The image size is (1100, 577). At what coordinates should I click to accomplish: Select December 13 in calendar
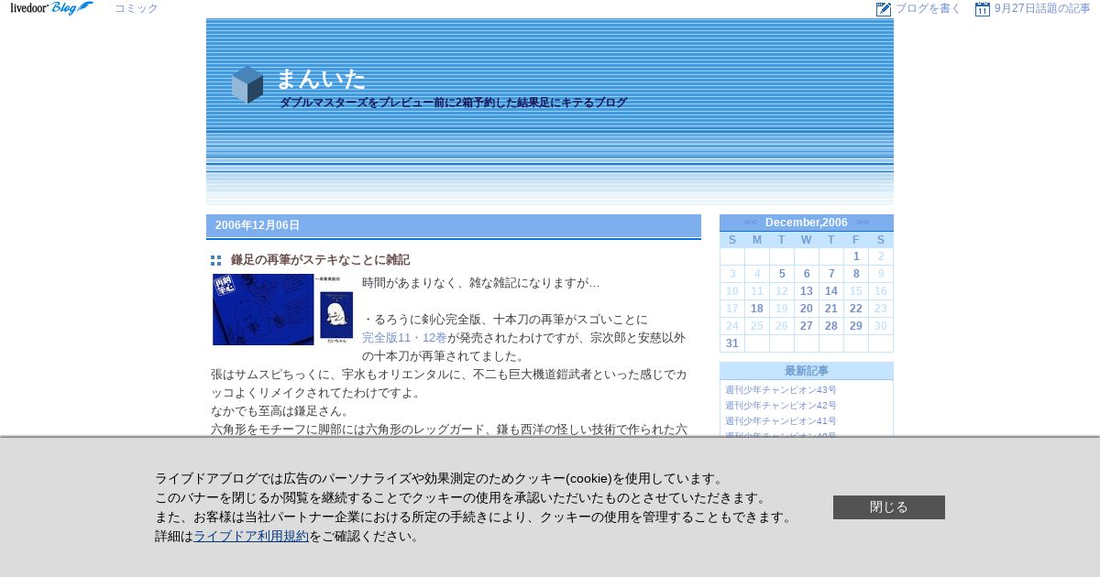[807, 291]
